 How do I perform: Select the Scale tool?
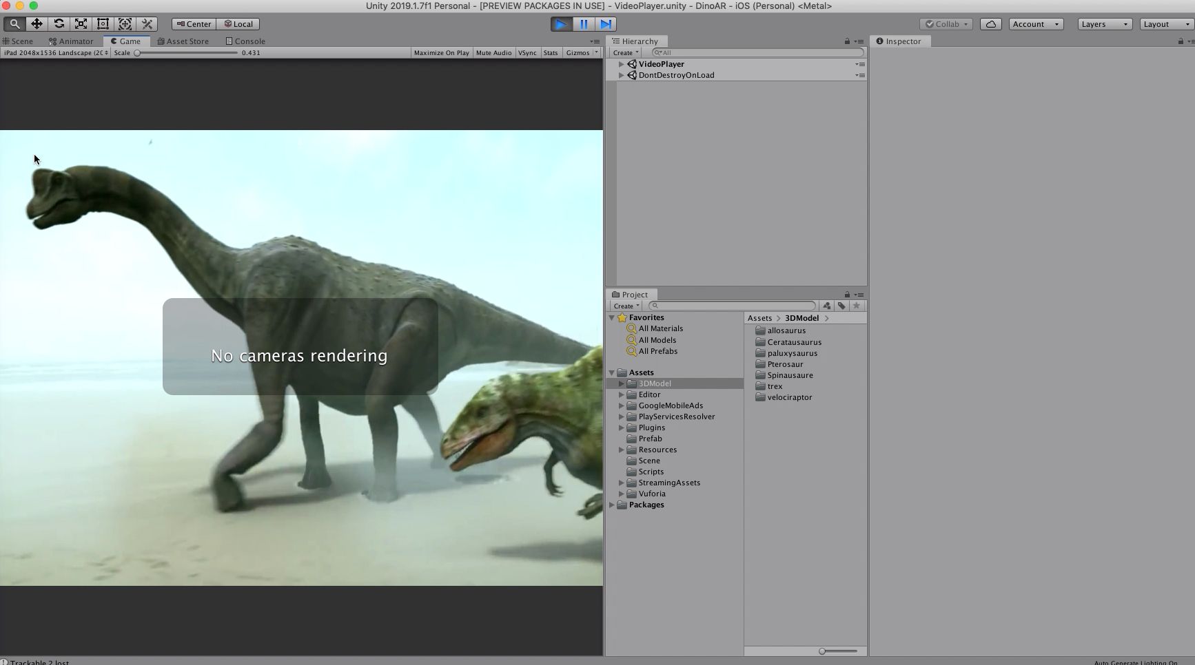point(81,24)
